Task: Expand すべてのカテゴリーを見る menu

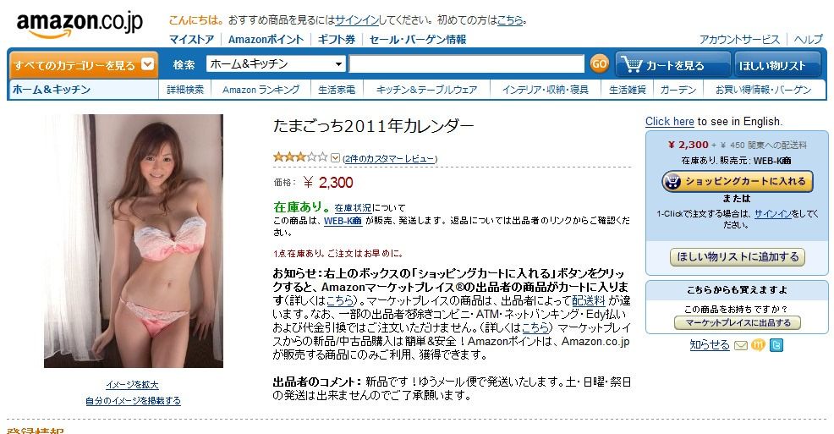Action: click(84, 65)
